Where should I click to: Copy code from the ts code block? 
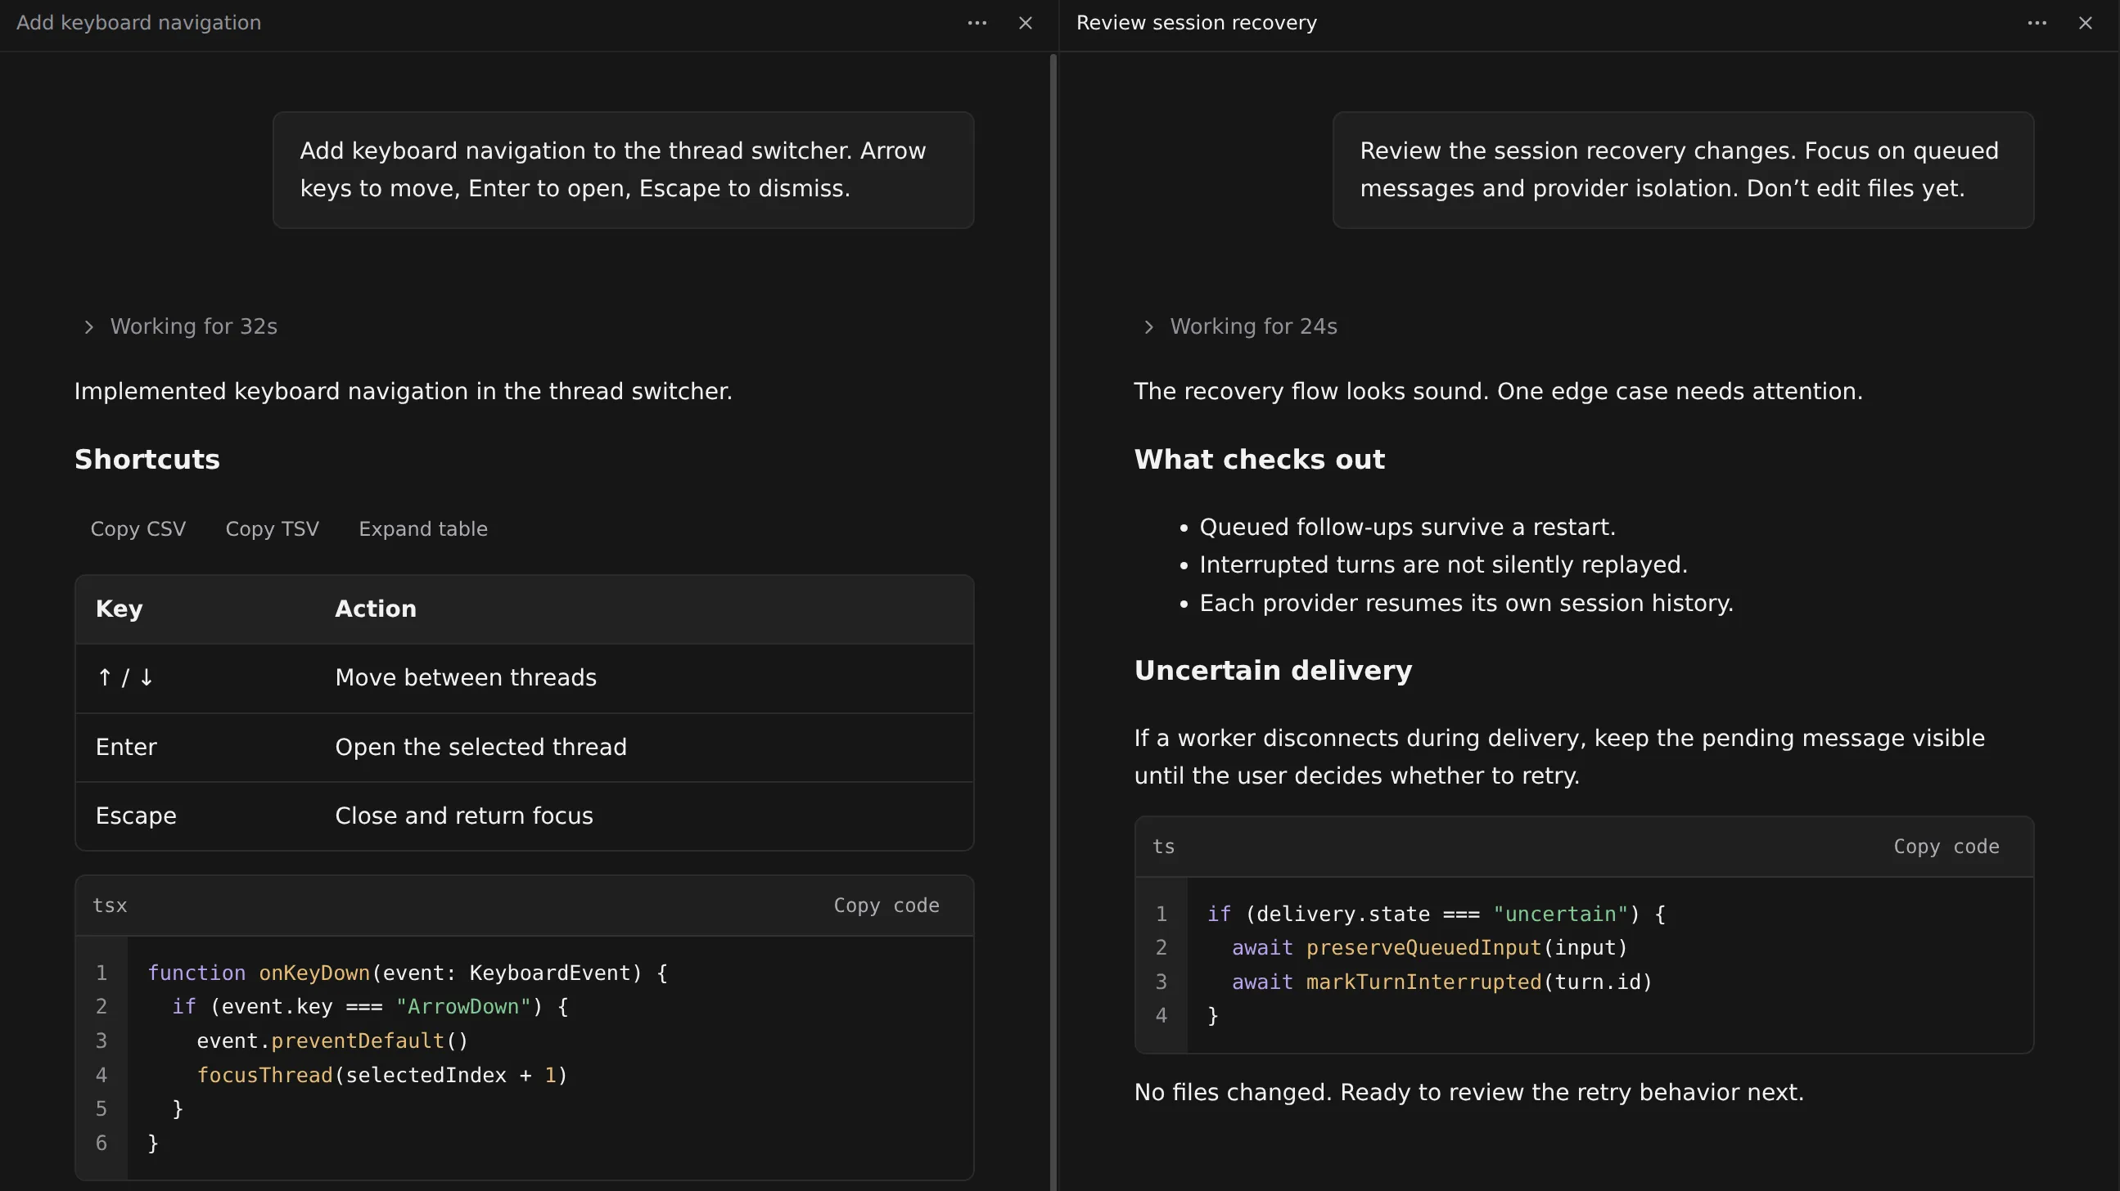click(1946, 847)
